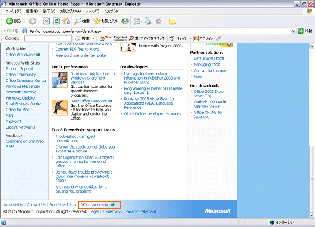Viewport: 315px width, 227px height.
Task: Click Office Online developer resources link
Action: tap(152, 113)
